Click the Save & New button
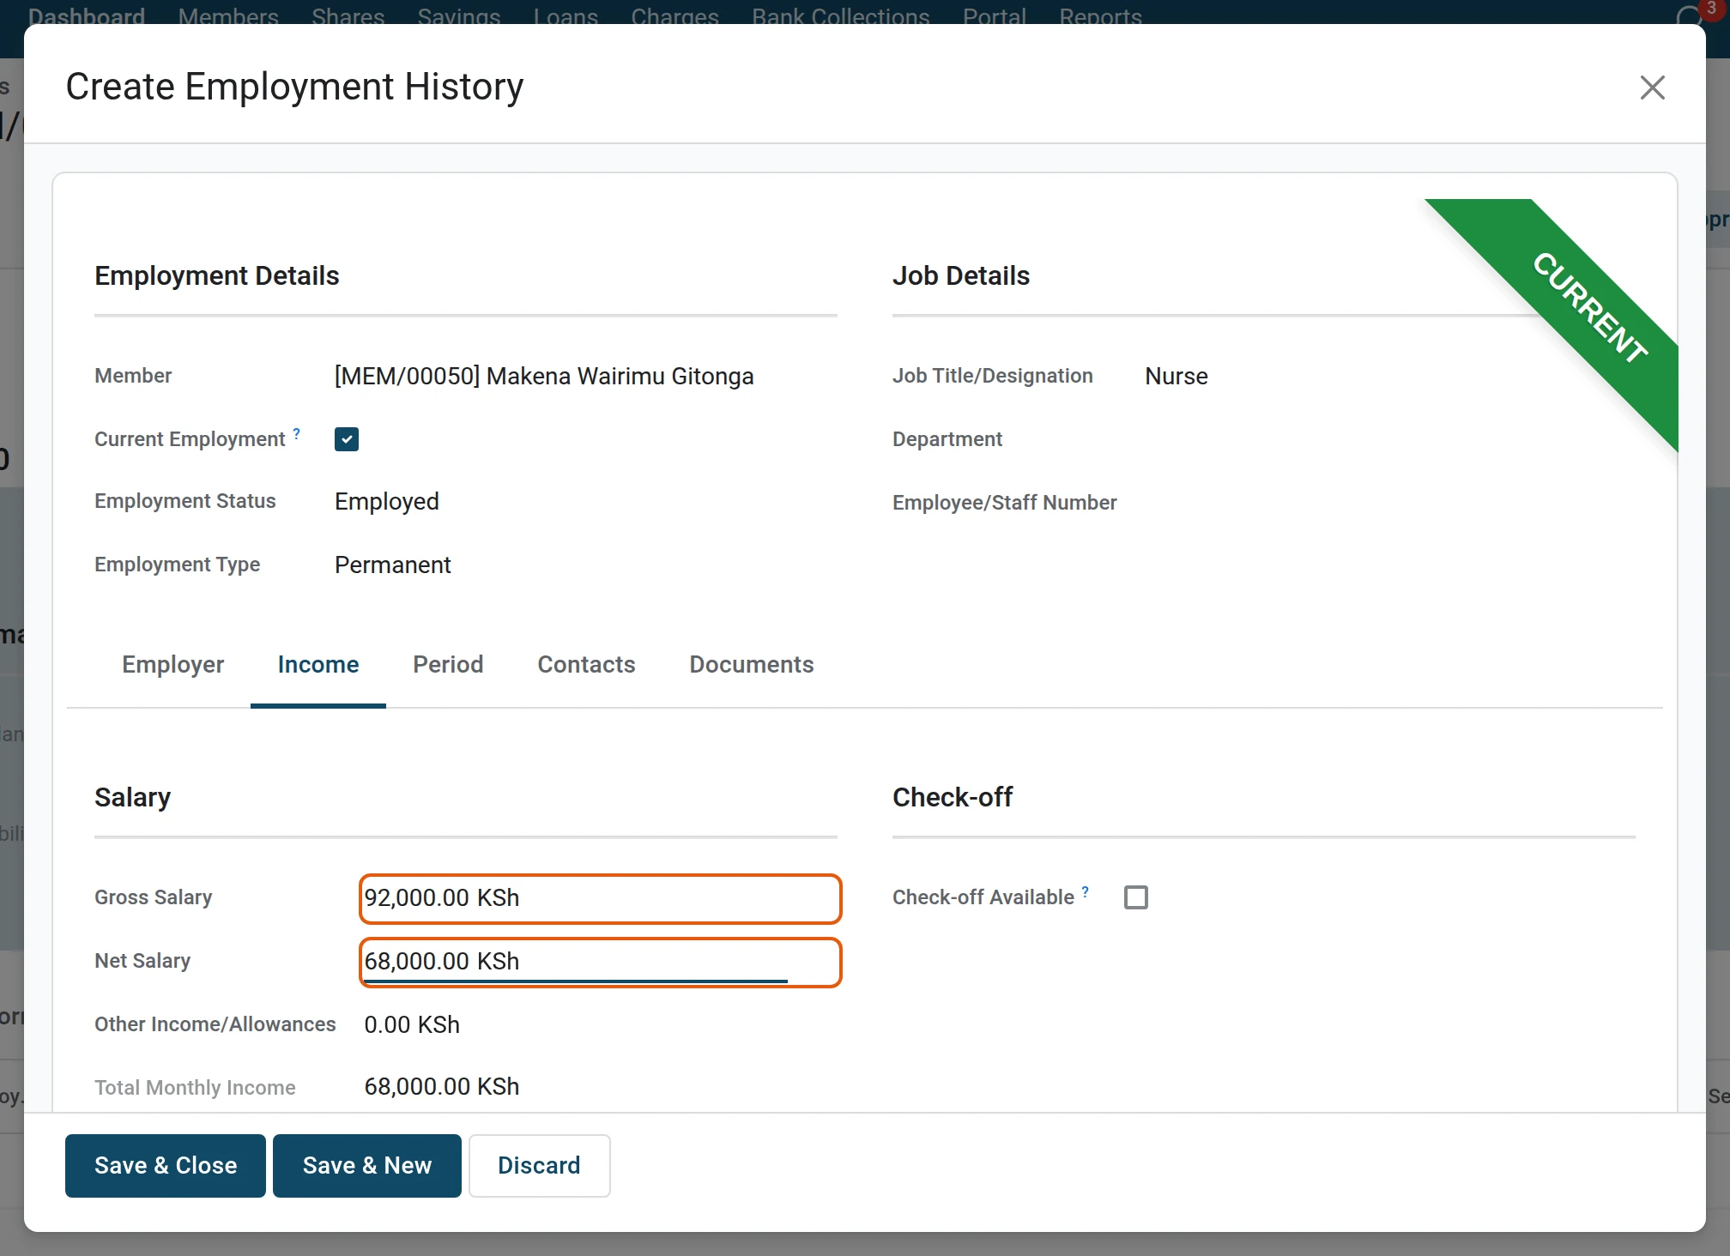The width and height of the screenshot is (1730, 1256). coord(367,1166)
